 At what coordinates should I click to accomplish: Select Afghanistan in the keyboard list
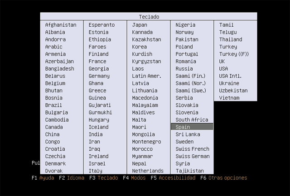pos(61,25)
